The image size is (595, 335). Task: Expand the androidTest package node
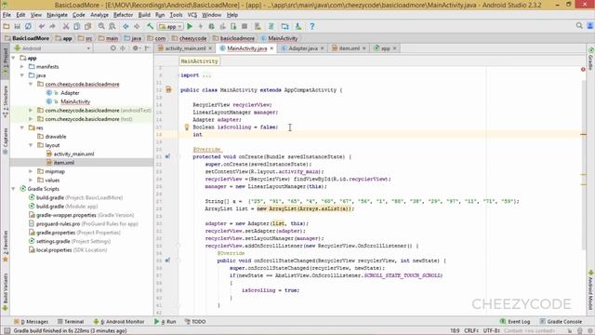coord(31,110)
